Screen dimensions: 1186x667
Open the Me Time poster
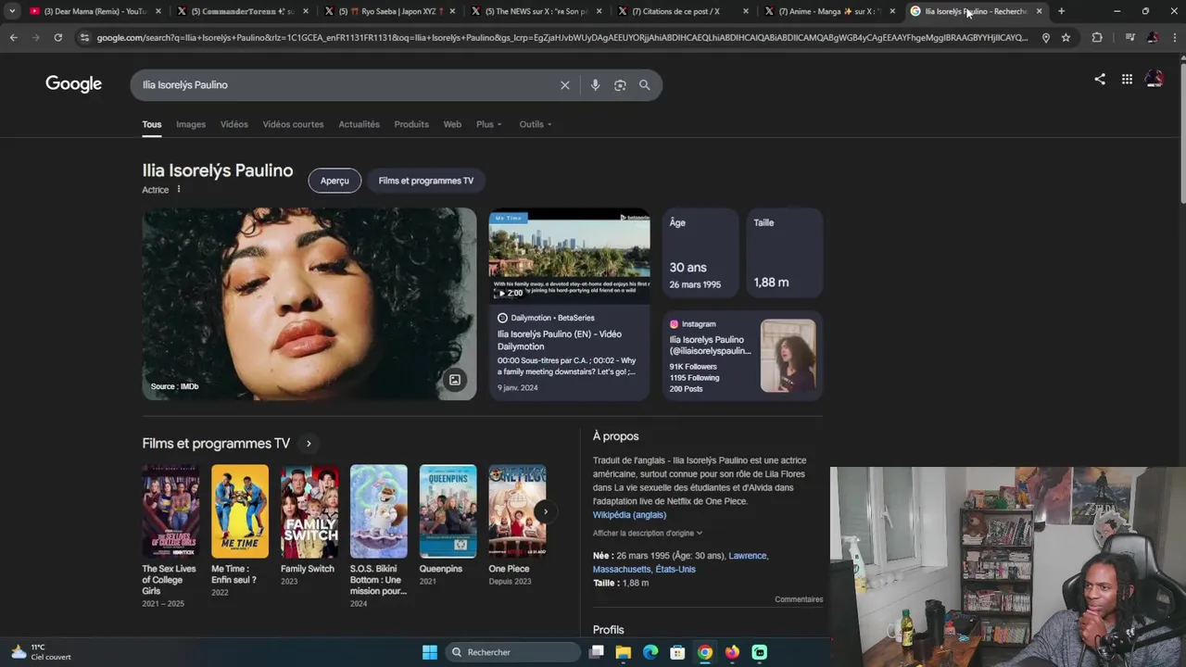[x=240, y=511]
